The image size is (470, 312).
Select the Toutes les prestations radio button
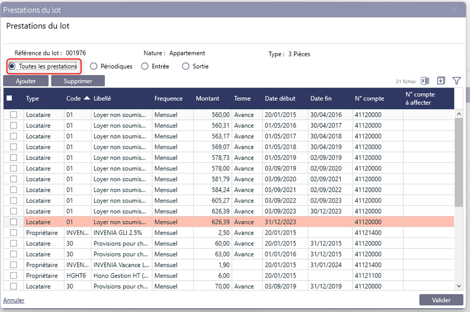coord(12,66)
